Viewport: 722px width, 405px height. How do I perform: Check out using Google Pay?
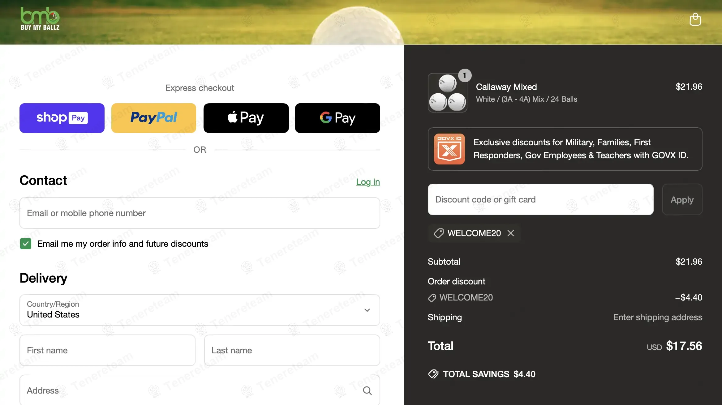[337, 118]
